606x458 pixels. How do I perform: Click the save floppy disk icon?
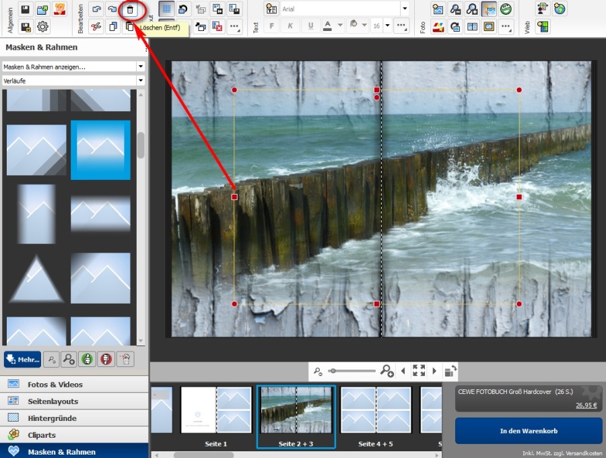pos(26,9)
